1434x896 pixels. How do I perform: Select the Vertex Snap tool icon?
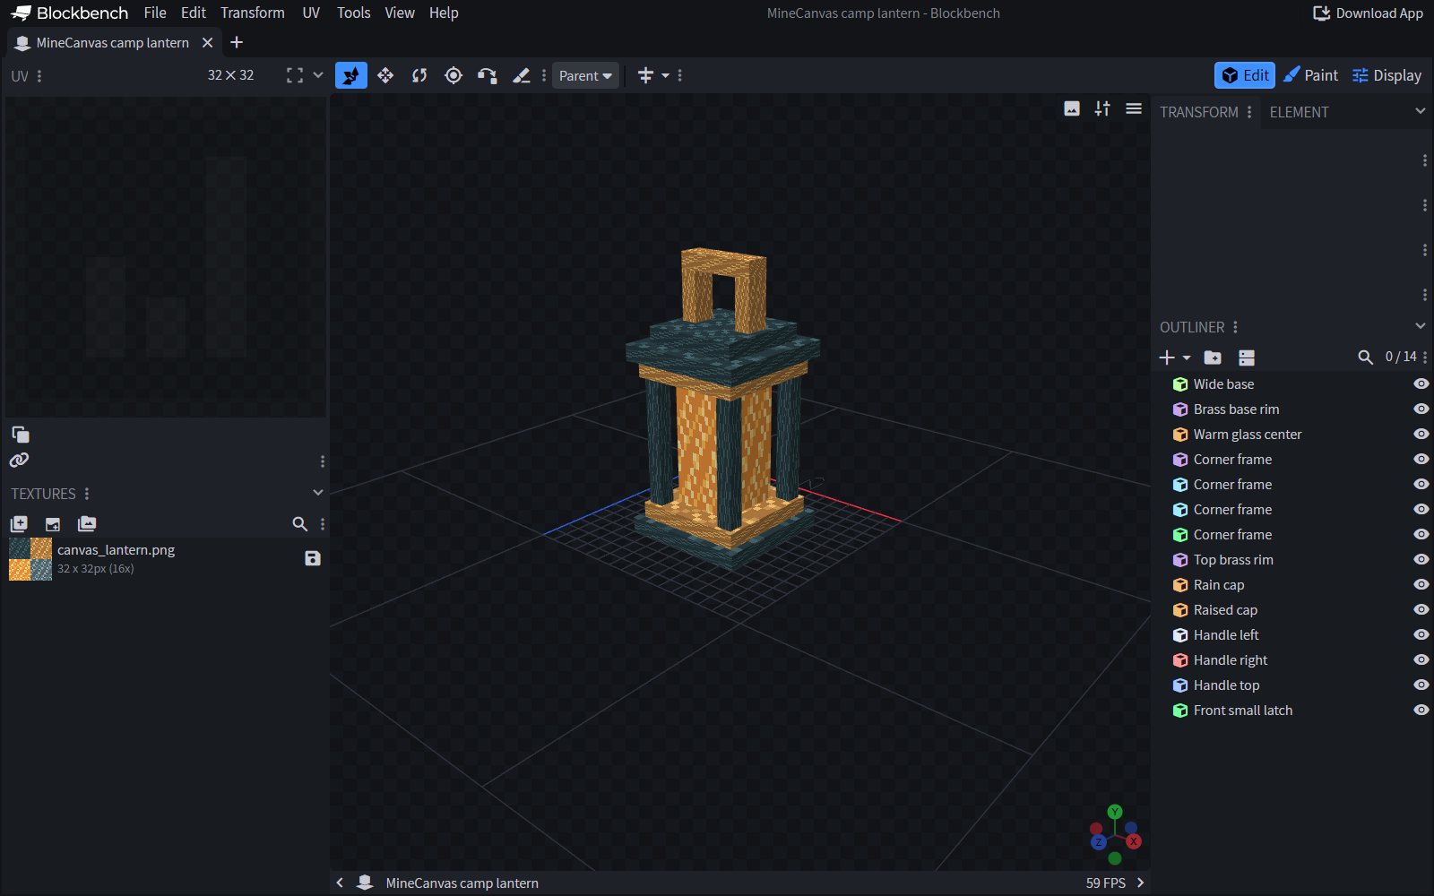click(488, 75)
